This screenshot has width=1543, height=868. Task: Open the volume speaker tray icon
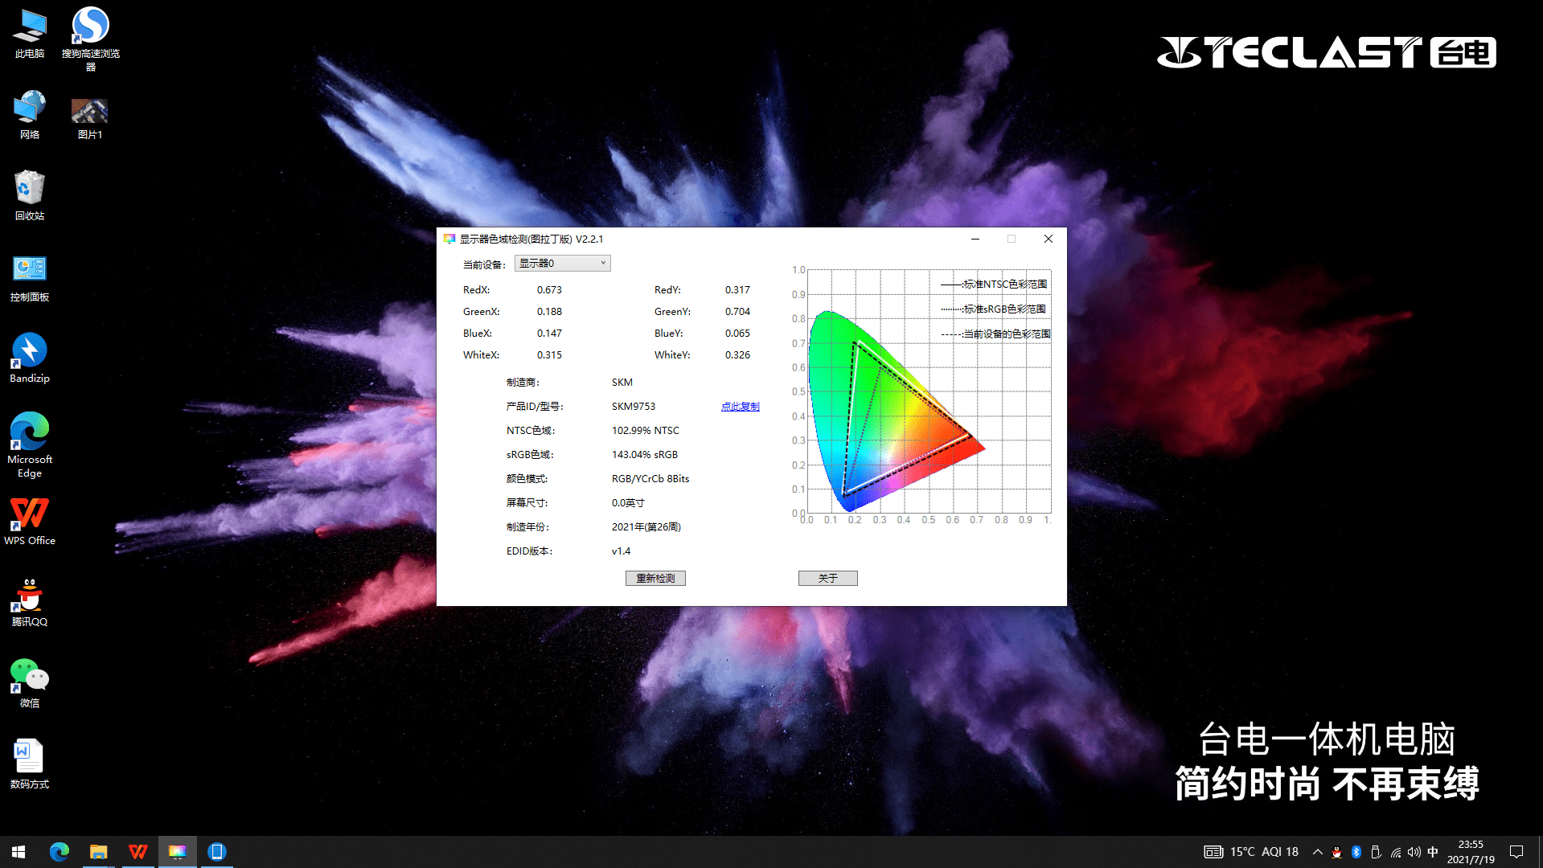(1414, 852)
